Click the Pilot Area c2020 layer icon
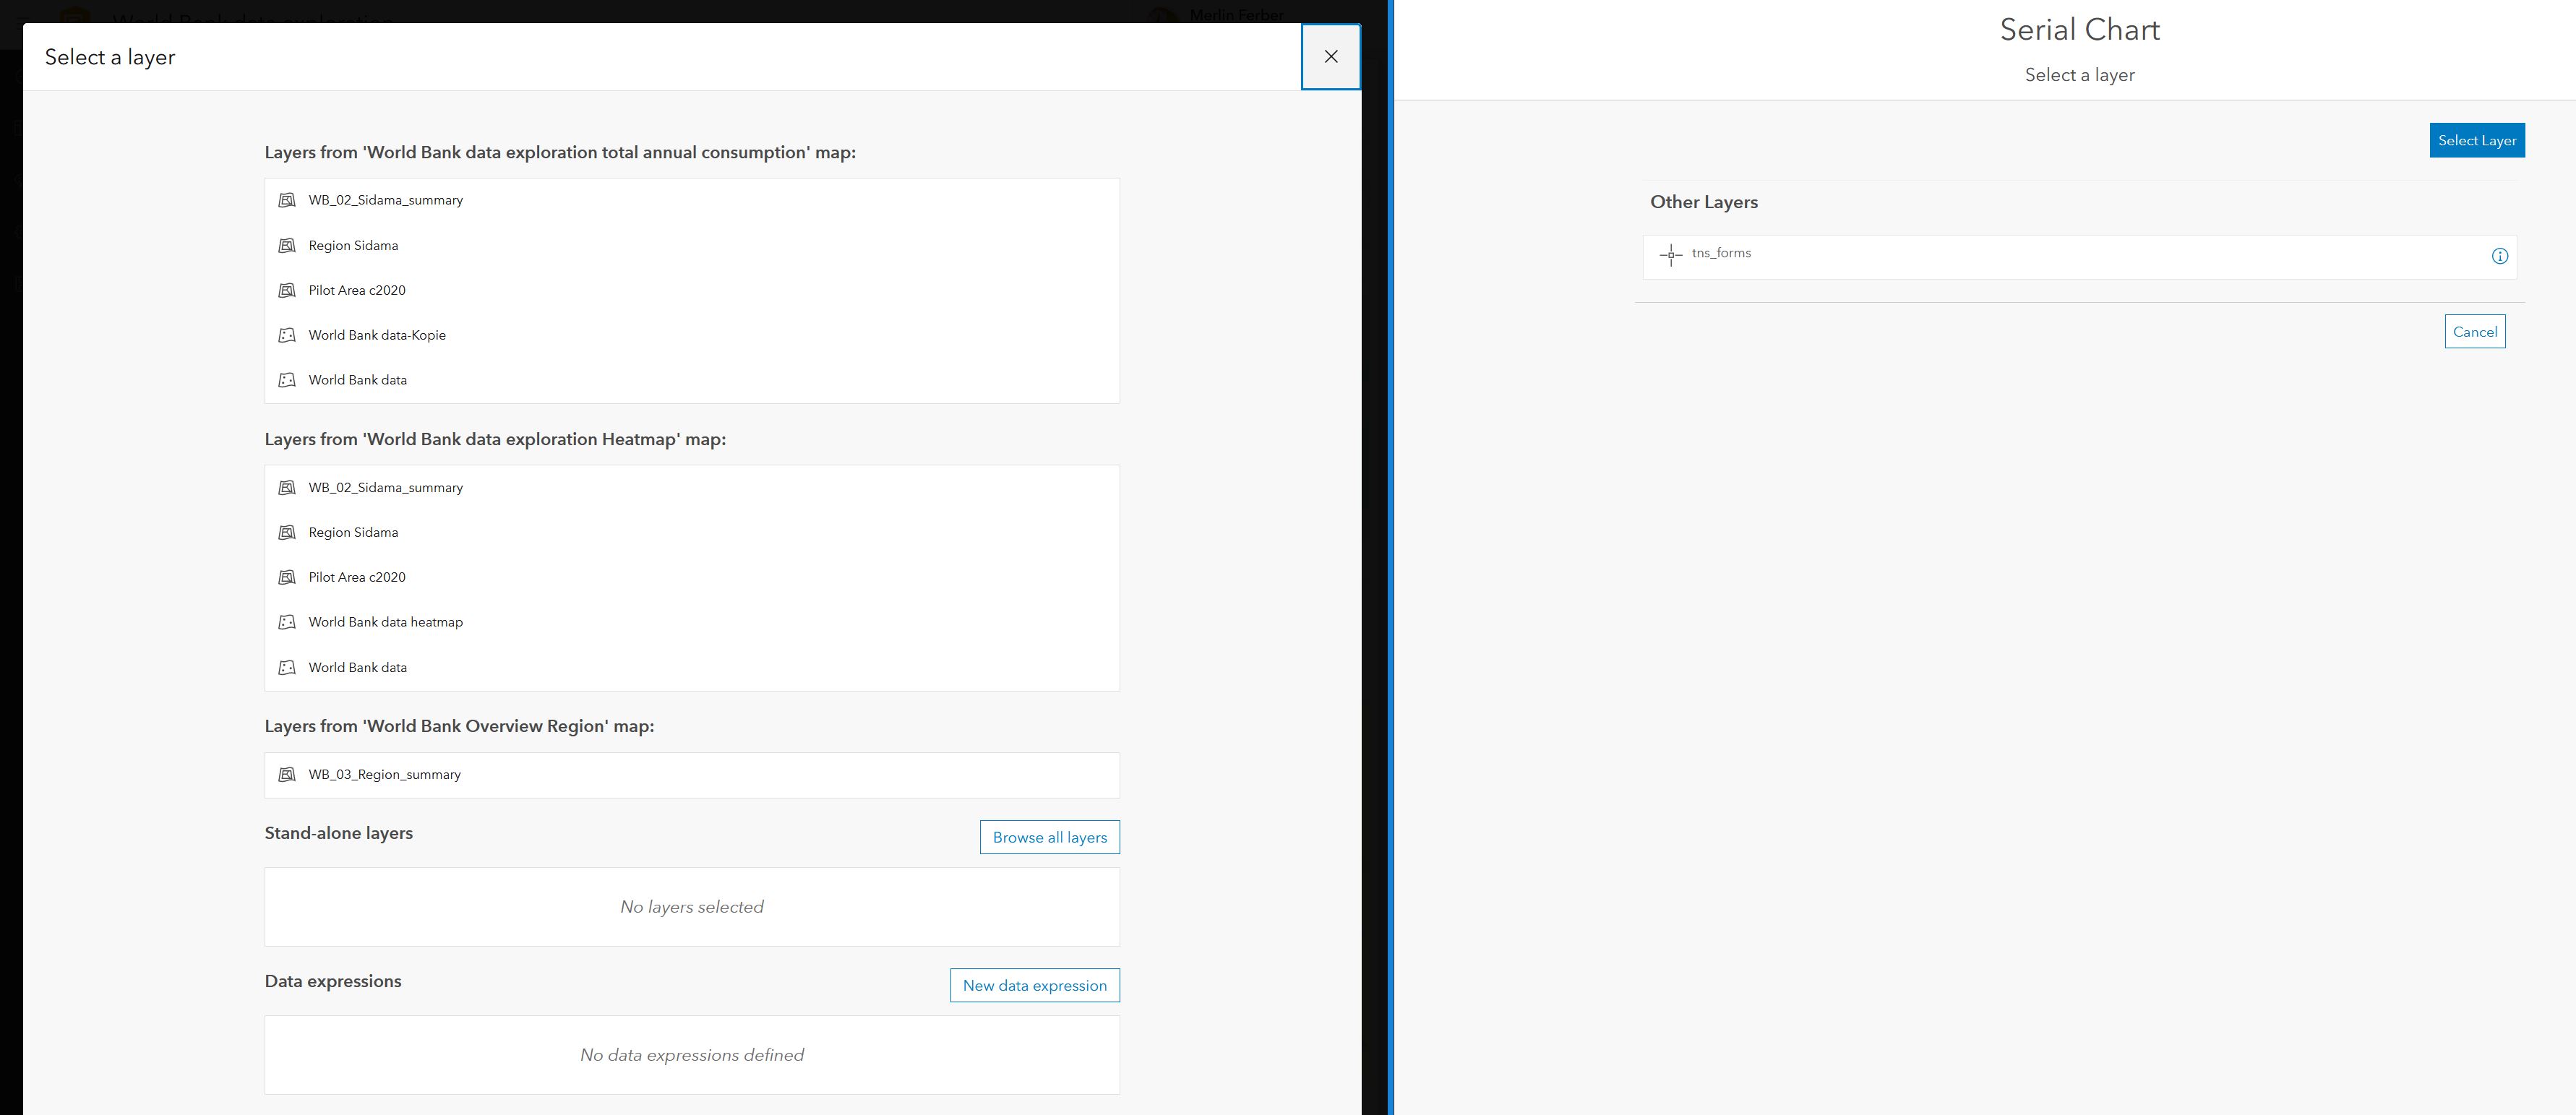 [x=288, y=289]
